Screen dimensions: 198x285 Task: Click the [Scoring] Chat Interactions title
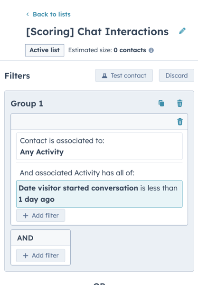point(97,32)
